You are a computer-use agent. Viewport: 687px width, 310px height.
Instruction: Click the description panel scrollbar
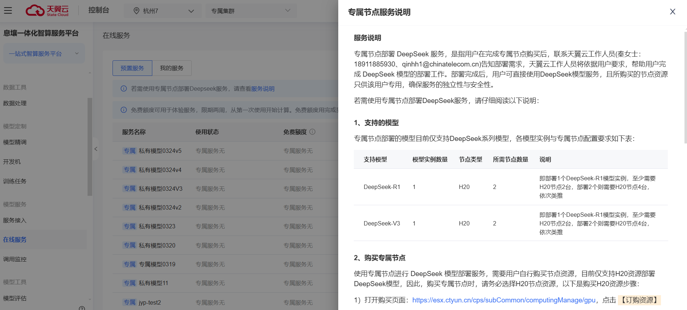click(x=686, y=87)
